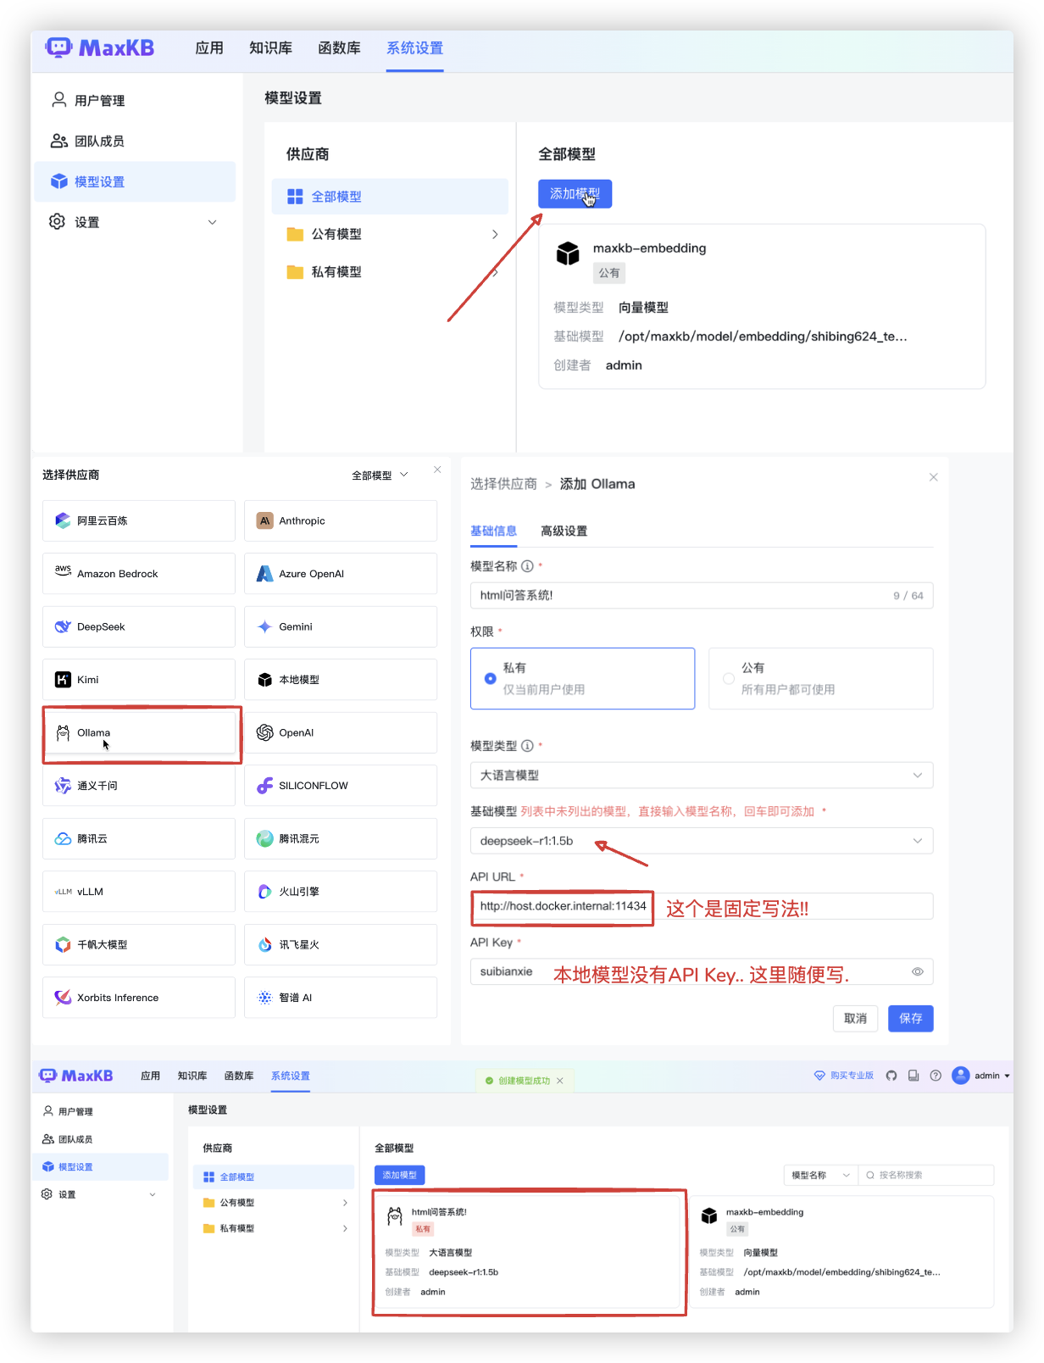Toggle API Key visibility eye icon
Image resolution: width=1044 pixels, height=1363 pixels.
917,971
